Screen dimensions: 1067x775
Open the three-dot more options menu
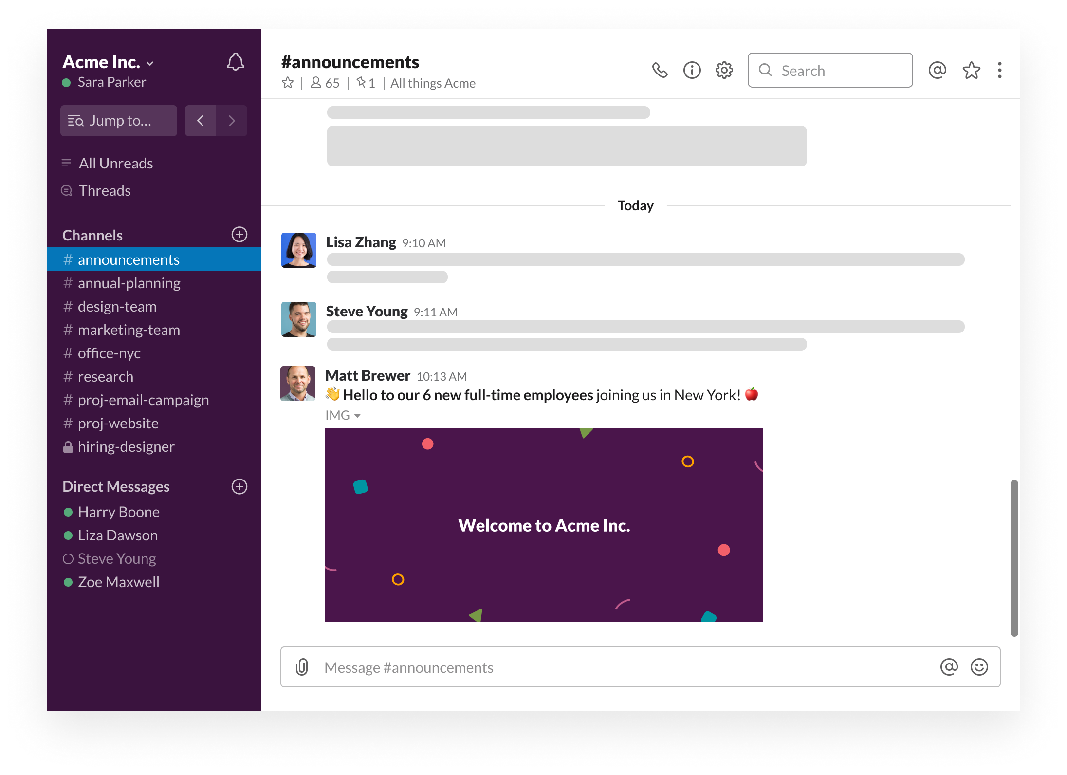coord(999,71)
